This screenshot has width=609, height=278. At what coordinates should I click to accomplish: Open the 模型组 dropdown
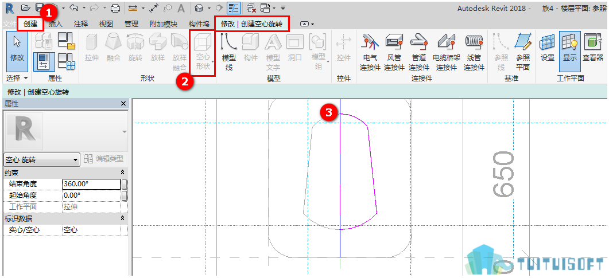tap(319, 52)
